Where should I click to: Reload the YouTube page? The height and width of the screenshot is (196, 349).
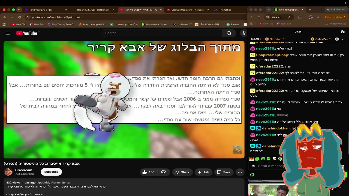19,17
